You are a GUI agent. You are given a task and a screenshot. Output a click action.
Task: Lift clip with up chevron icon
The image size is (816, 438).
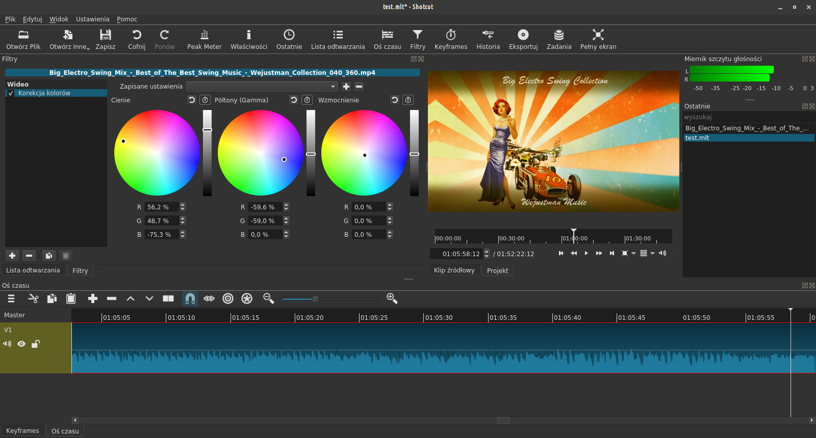pyautogui.click(x=131, y=298)
